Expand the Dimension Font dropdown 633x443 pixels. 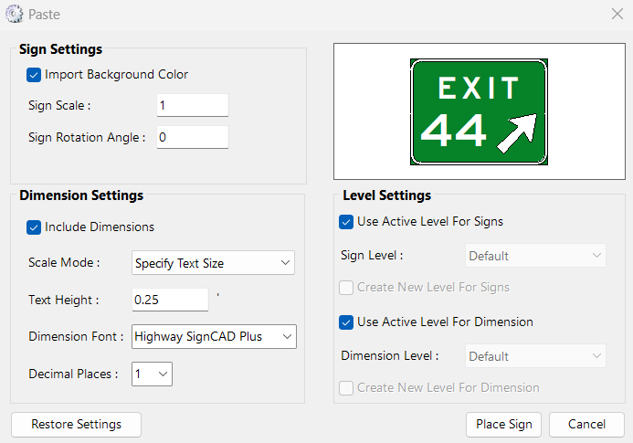(x=214, y=337)
